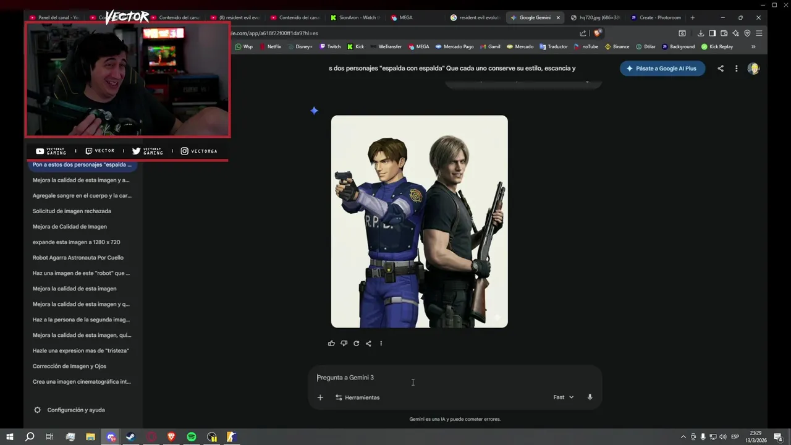
Task: Open Discord from the taskbar
Action: [x=111, y=437]
